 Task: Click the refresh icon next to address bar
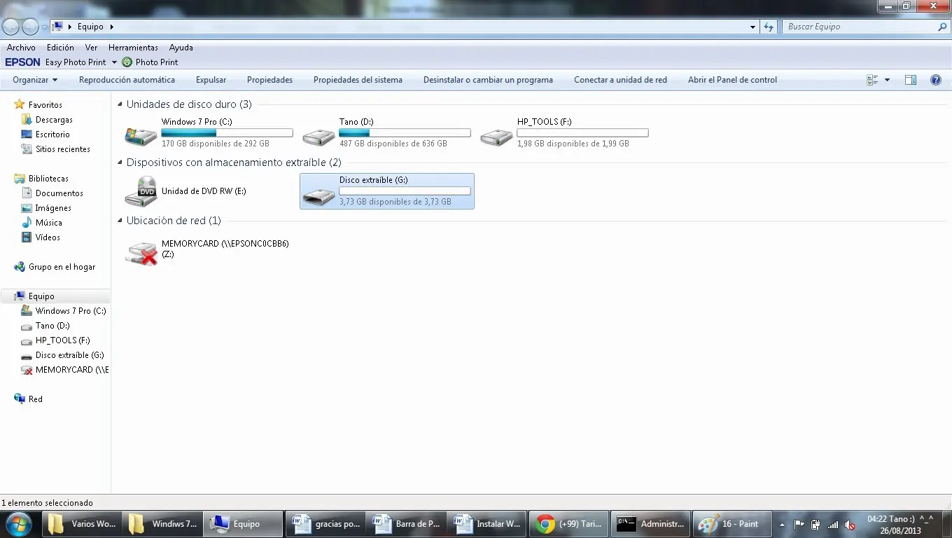tap(769, 27)
